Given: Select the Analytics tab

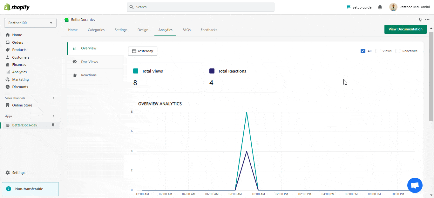Looking at the screenshot, I should (166, 30).
